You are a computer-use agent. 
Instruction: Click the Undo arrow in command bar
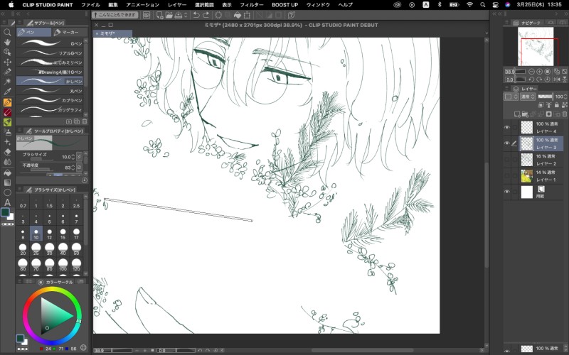[196, 15]
